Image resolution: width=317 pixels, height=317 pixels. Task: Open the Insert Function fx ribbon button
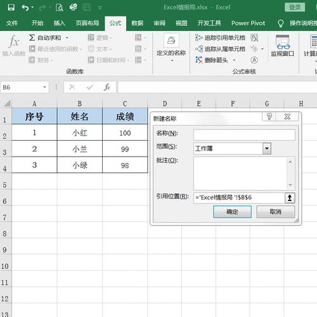[x=14, y=46]
